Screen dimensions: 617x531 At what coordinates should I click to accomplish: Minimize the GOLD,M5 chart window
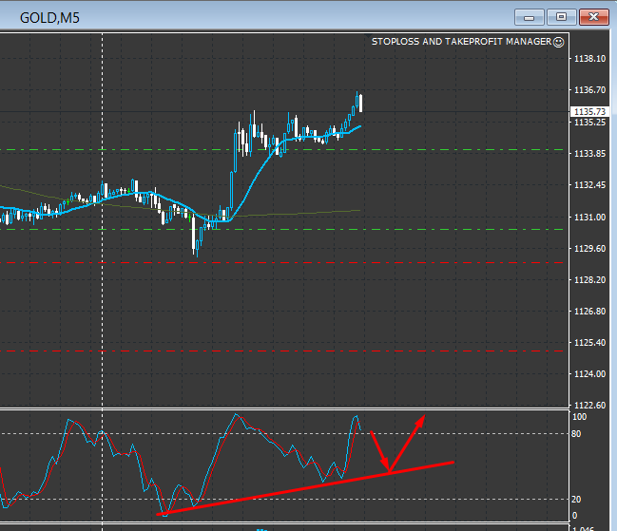[530, 17]
